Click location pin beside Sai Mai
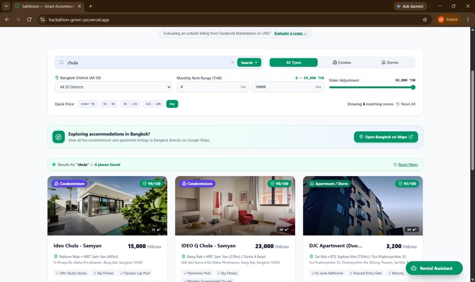Screen dimensions: 475x282 coord(311,256)
